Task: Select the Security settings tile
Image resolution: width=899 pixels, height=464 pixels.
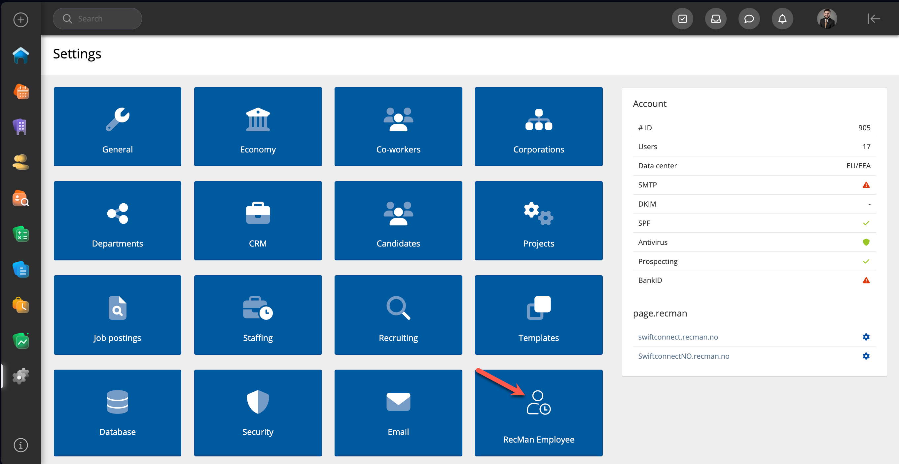Action: [258, 413]
